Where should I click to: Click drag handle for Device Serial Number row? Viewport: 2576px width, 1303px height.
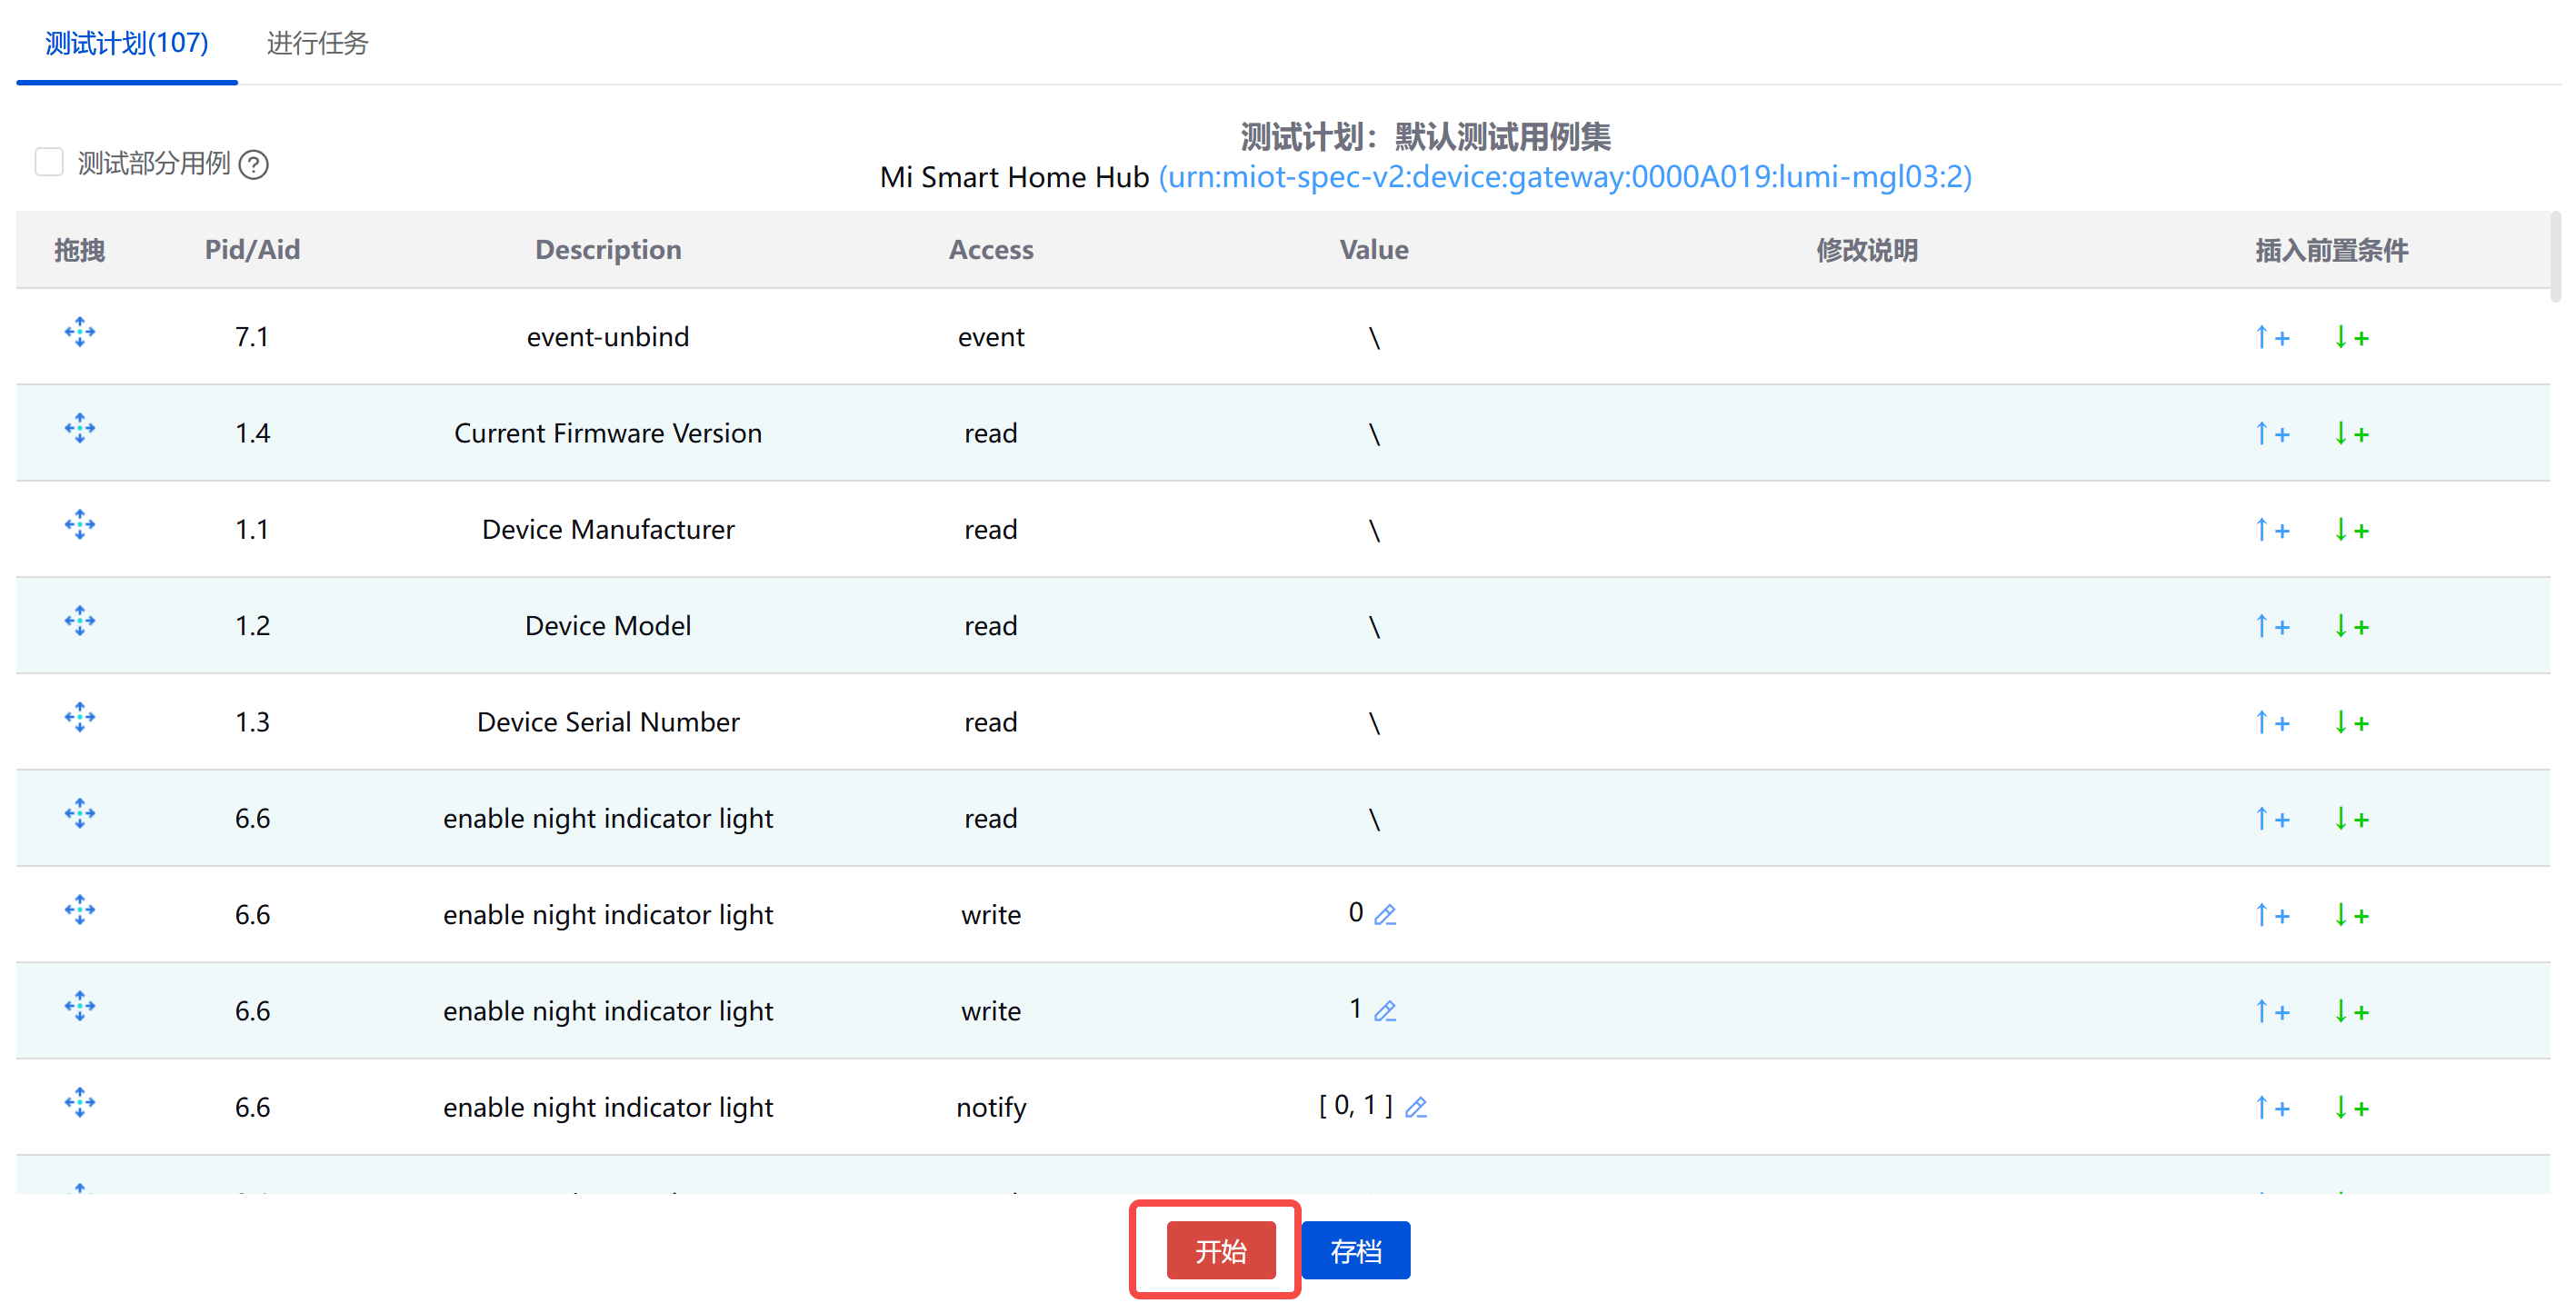click(x=80, y=717)
